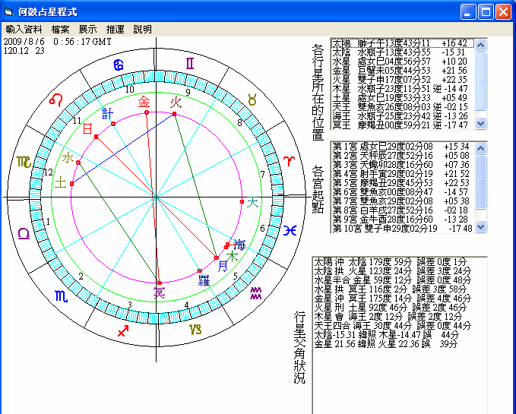Click the Scorpio zodiac symbol on chart

62,296
